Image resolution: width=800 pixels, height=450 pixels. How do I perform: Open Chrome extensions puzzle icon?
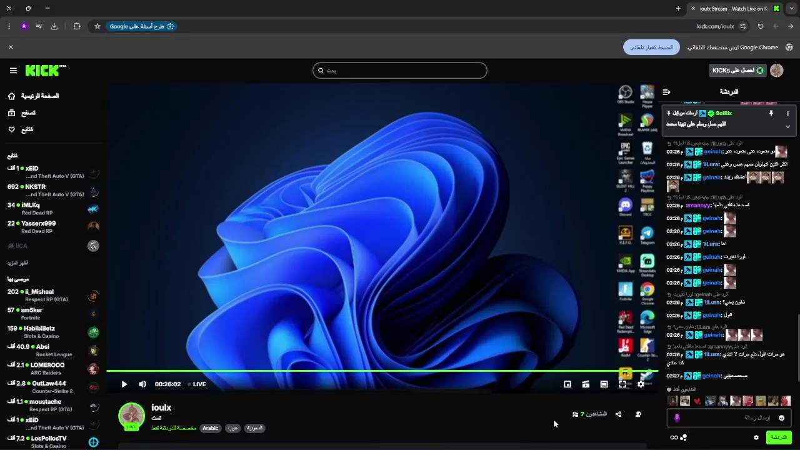tap(77, 26)
